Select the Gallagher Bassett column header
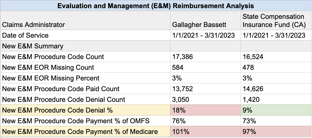Screen dimensions: 312x138 pyautogui.click(x=206, y=21)
